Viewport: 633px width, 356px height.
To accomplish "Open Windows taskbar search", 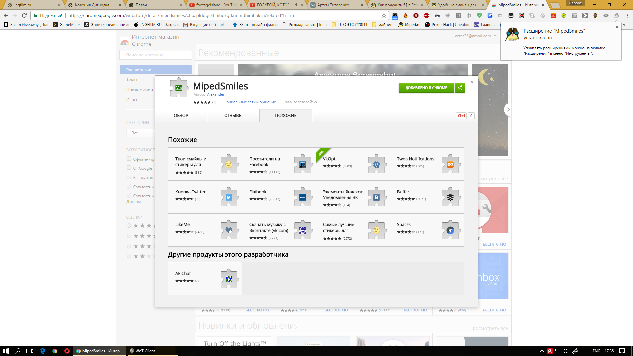I will pyautogui.click(x=18, y=351).
